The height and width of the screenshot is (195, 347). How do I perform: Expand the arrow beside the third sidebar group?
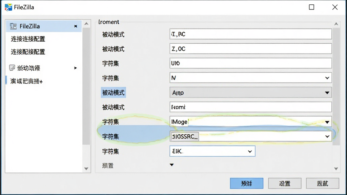tap(76, 68)
